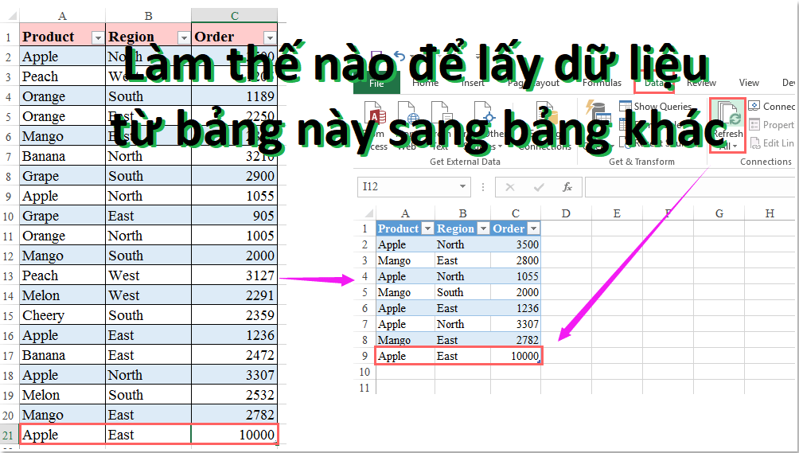Click the formula bar Cancel X icon
The width and height of the screenshot is (799, 453).
point(510,187)
